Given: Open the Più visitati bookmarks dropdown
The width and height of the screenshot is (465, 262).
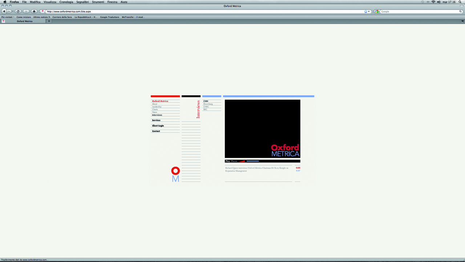Looking at the screenshot, I should tap(8, 17).
